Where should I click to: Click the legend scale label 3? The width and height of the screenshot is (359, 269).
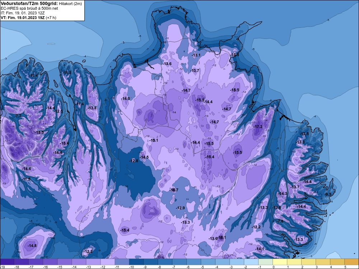tap(316, 267)
